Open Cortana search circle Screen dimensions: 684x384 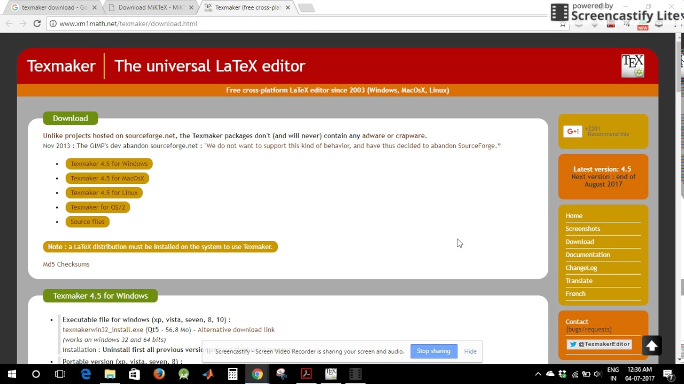36,374
